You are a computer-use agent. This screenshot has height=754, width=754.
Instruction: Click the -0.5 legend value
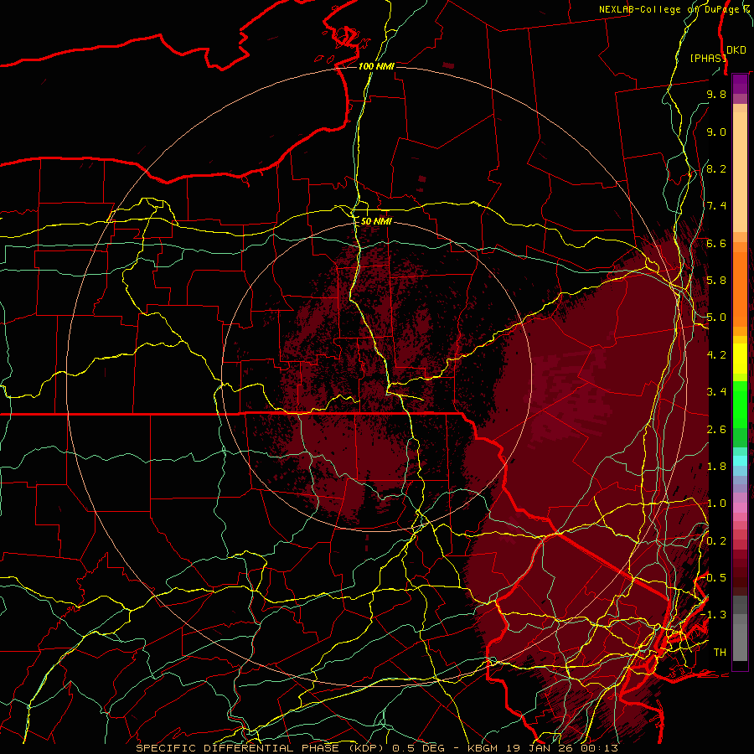[714, 578]
